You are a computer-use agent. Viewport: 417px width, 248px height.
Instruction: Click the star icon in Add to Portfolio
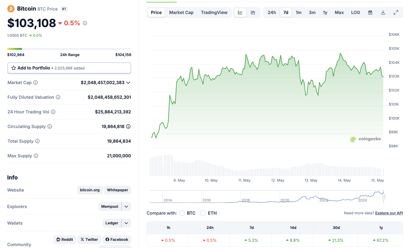[x=14, y=68]
